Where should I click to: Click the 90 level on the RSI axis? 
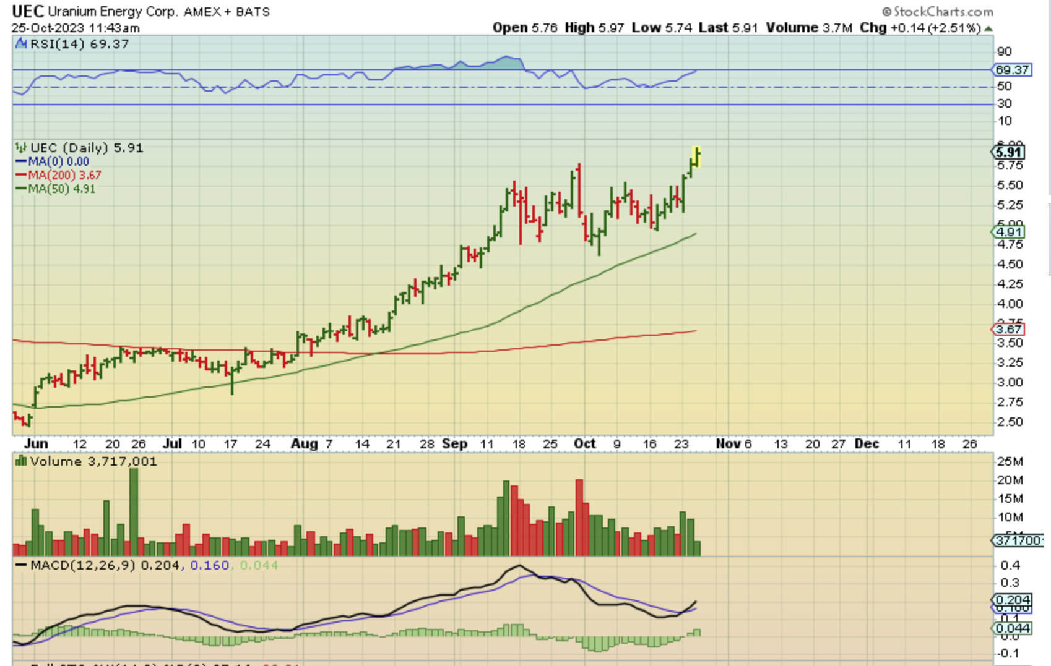[1004, 51]
